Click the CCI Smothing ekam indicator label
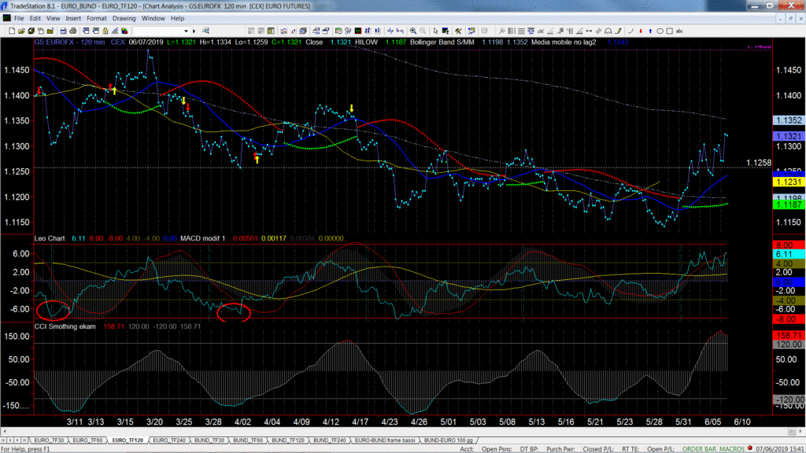806x453 pixels. 65,326
